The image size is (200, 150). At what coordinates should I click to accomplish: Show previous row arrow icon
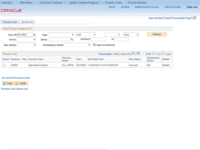153,53
